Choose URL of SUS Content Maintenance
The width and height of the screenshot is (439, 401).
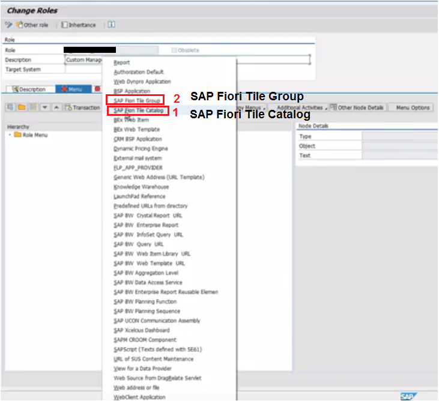154,359
